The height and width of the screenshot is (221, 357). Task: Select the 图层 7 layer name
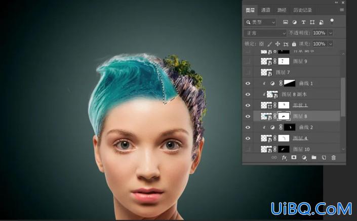(283, 72)
